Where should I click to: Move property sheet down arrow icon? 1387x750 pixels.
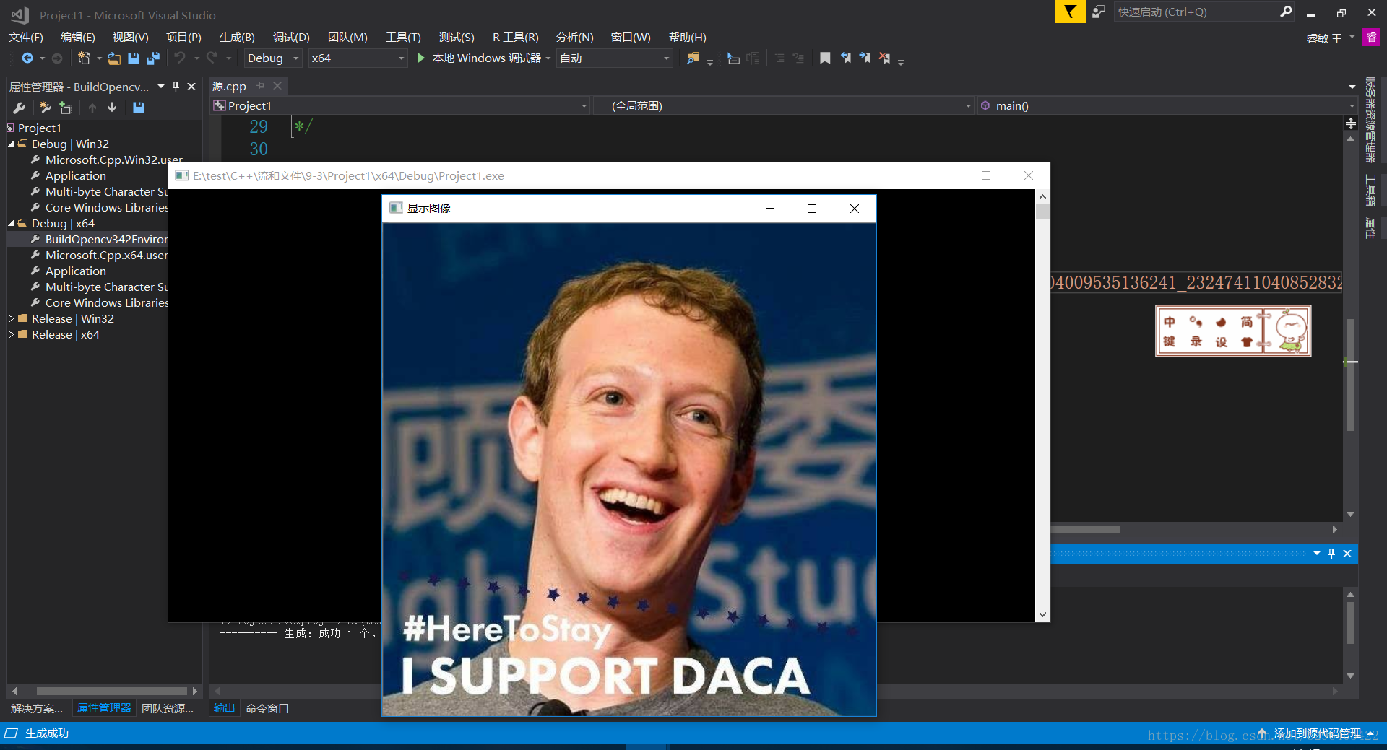[112, 108]
